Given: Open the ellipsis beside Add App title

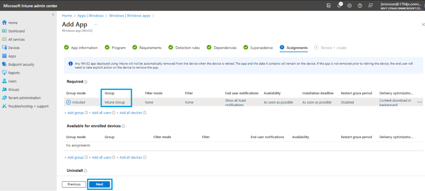Looking at the screenshot, I should click(96, 24).
